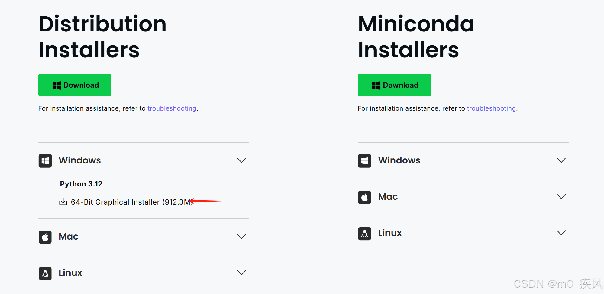Click the Windows logo icon in Distribution list
This screenshot has width=604, height=294.
pos(45,161)
